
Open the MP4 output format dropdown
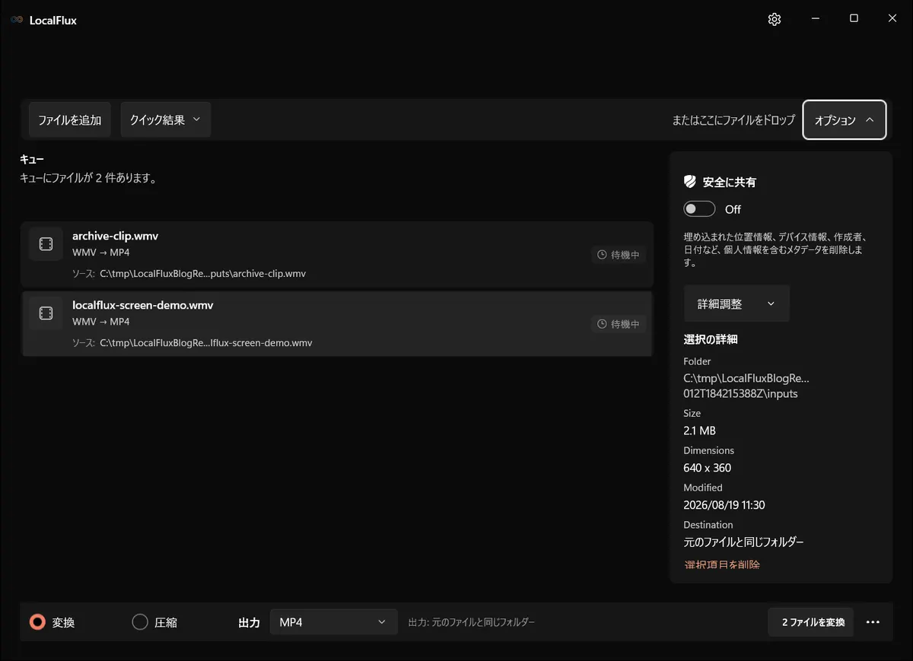point(334,622)
